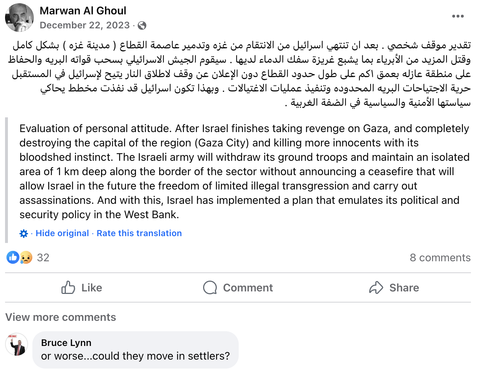View who reacted via the 32 count
This screenshot has width=481, height=370.
coord(43,258)
